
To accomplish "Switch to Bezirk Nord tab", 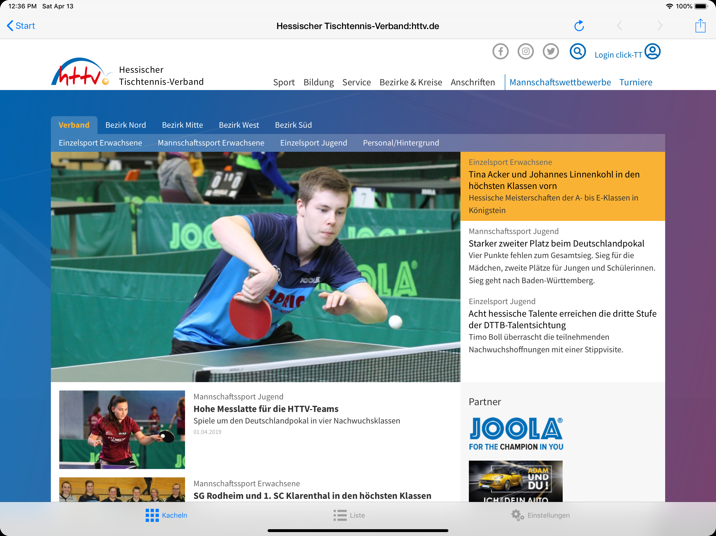I will pos(126,125).
